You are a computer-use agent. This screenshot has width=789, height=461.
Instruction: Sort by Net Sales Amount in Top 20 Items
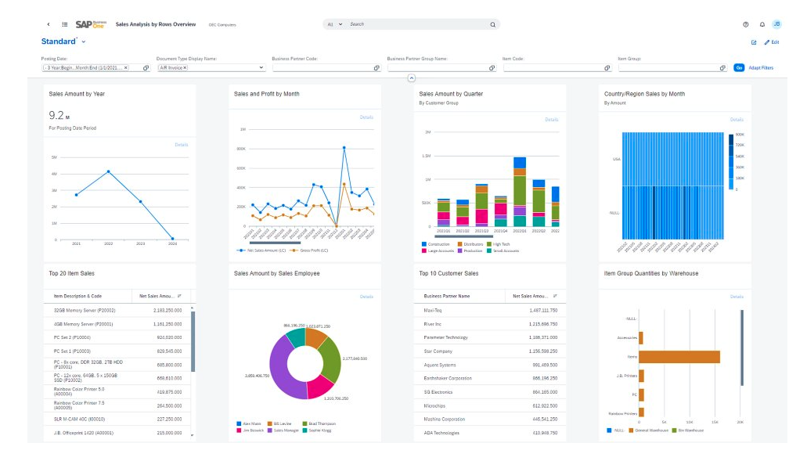click(x=179, y=296)
